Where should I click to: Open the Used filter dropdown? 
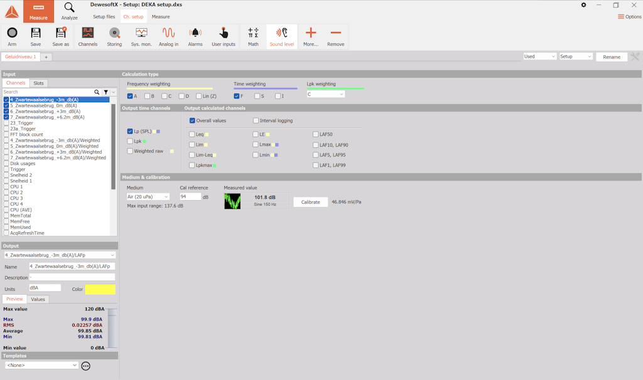[539, 56]
